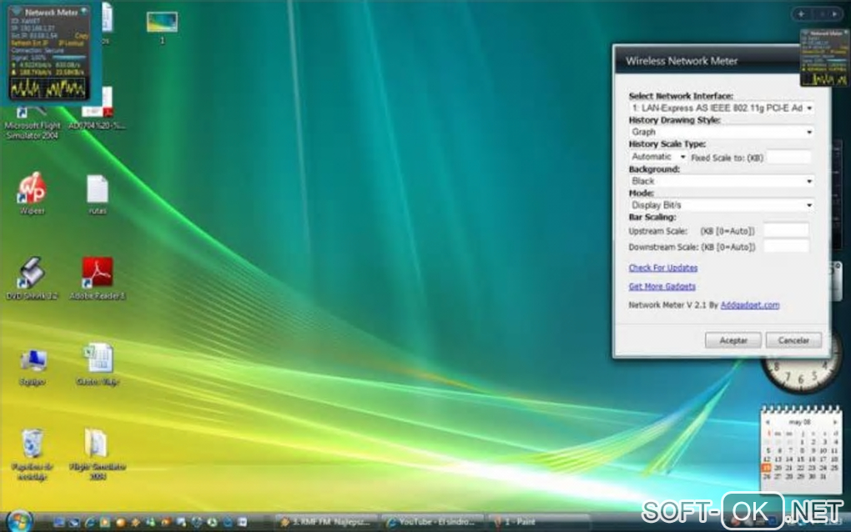Viewport: 851px width, 532px height.
Task: Open the spreadsheet file icon beside Equipo
Action: point(98,364)
